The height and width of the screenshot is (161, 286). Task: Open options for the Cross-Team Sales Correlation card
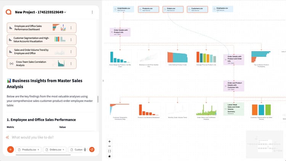click(71, 64)
